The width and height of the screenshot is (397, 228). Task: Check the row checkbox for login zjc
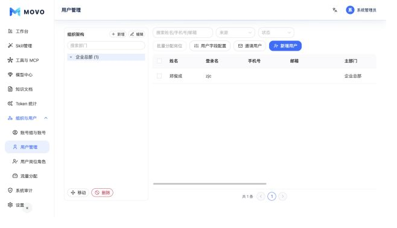159,76
